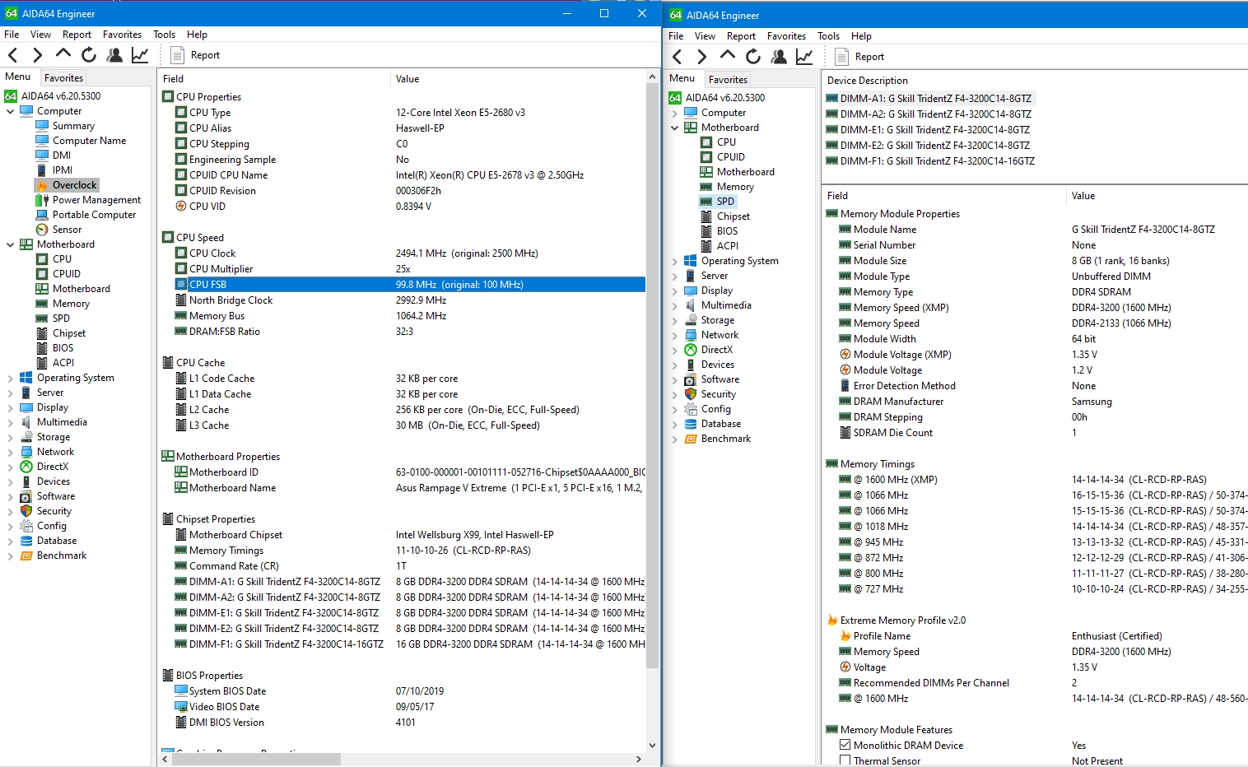Switch to the Favorites tab in the SPD window
The height and width of the screenshot is (767, 1248).
(728, 80)
